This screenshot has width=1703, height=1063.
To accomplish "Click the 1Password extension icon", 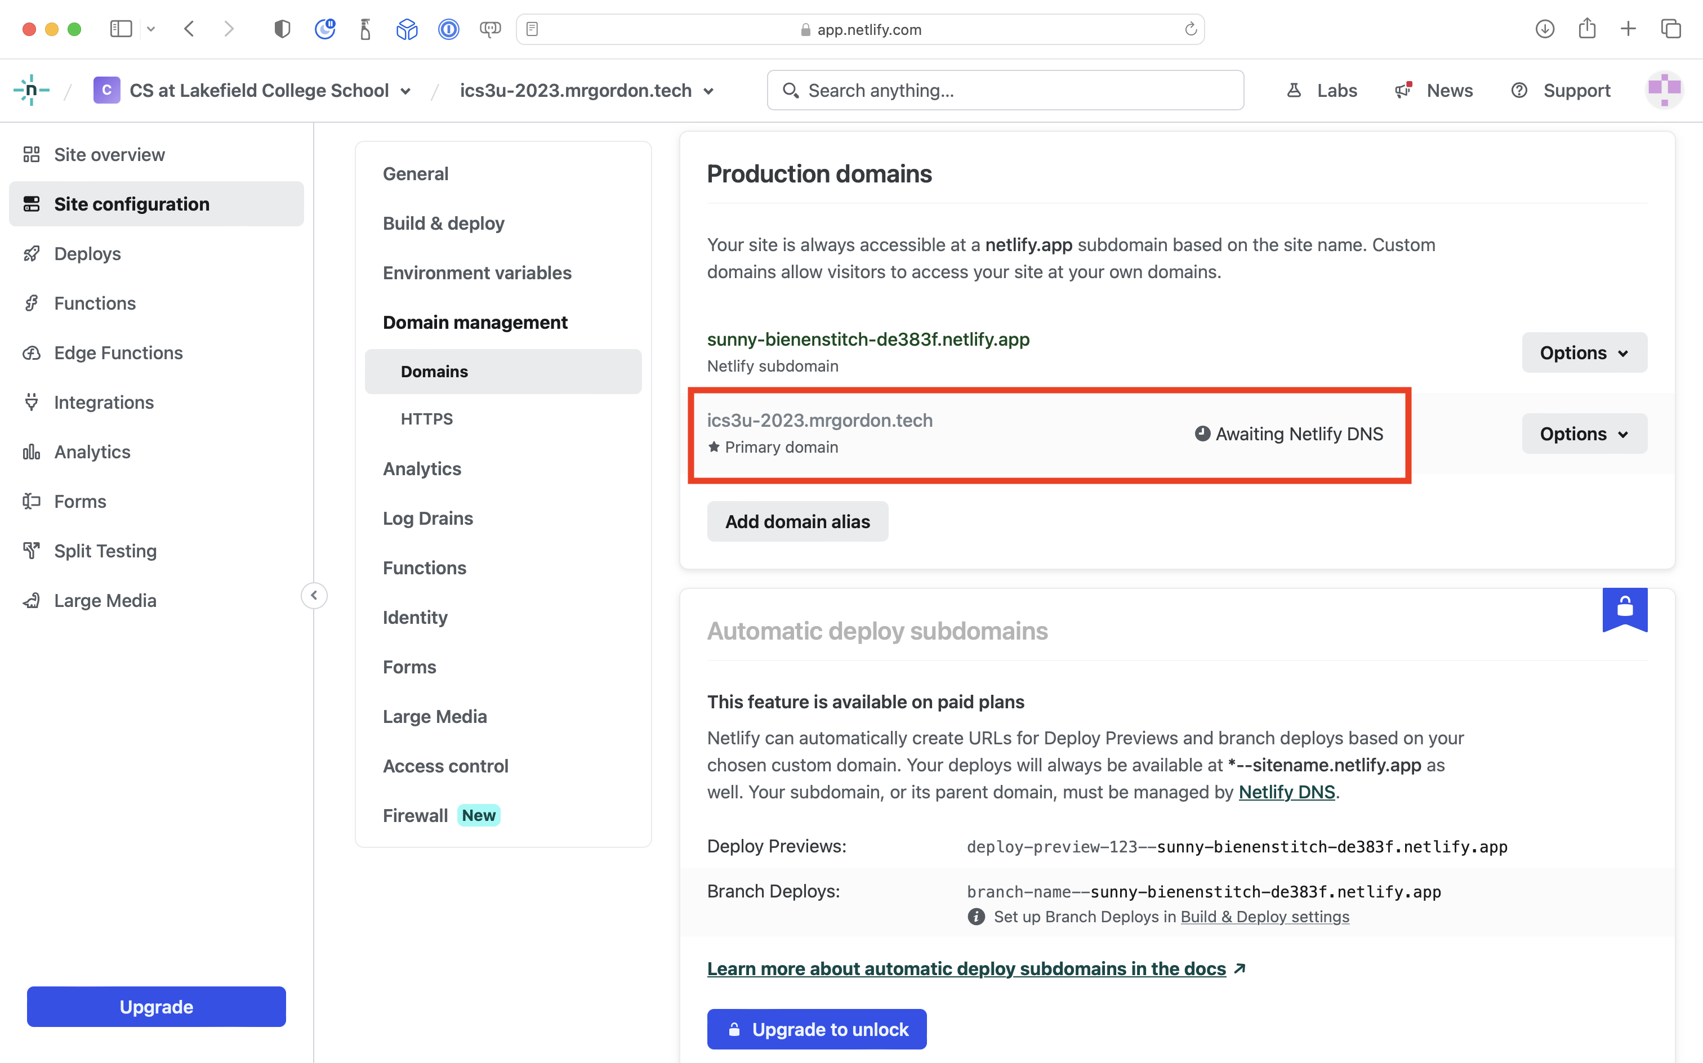I will click(449, 29).
